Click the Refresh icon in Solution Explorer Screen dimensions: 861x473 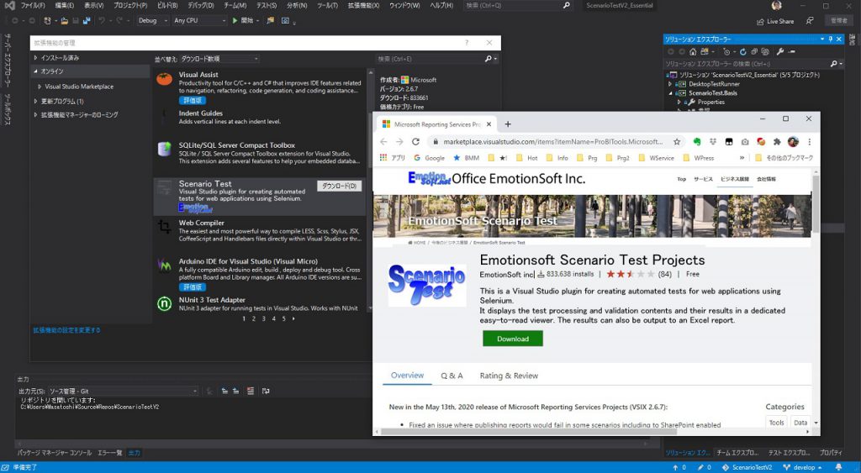point(743,51)
